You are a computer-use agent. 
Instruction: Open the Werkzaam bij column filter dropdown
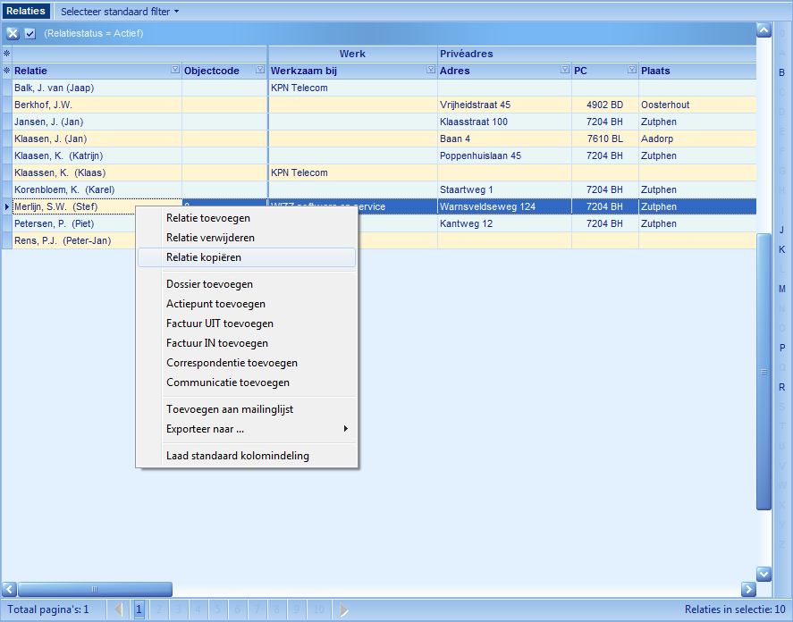pyautogui.click(x=430, y=71)
